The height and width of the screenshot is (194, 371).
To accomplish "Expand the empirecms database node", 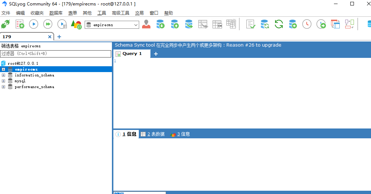I will [x=3, y=70].
